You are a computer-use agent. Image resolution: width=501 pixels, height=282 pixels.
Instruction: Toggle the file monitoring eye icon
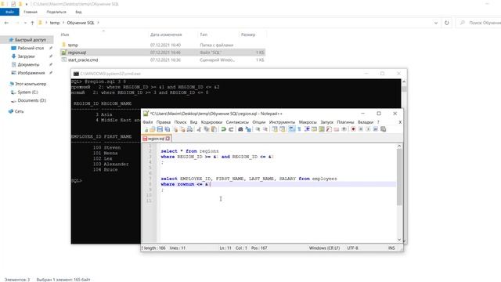pyautogui.click(x=344, y=129)
